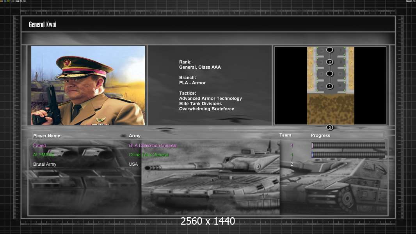This screenshot has height=234, width=416.
Task: Click the General Kwai title text
Action: point(43,25)
